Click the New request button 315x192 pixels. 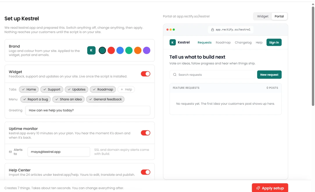point(269,75)
